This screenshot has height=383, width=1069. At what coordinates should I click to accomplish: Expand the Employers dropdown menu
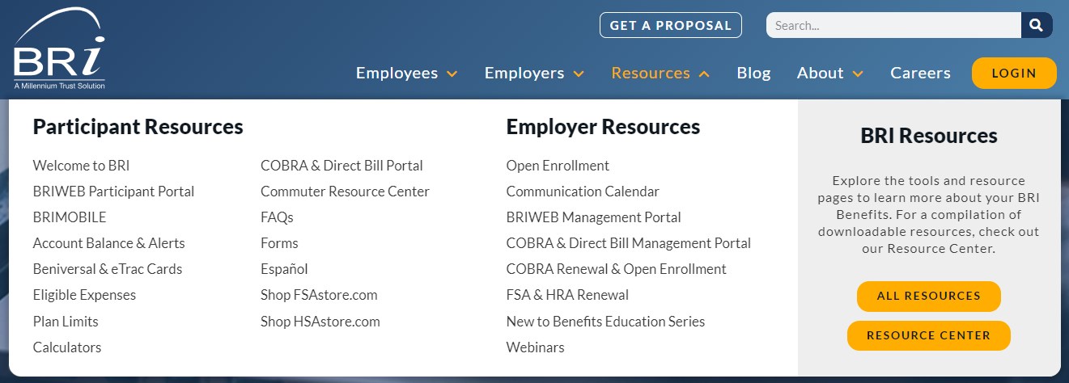click(534, 74)
